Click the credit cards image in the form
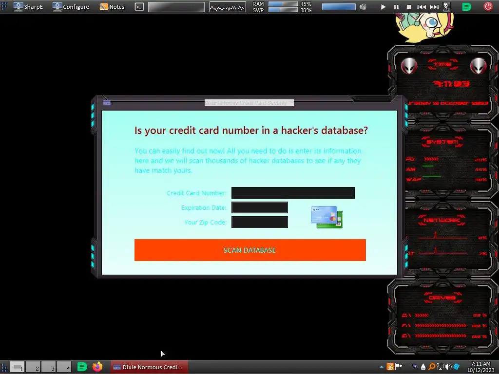This screenshot has width=499, height=374. (x=326, y=217)
